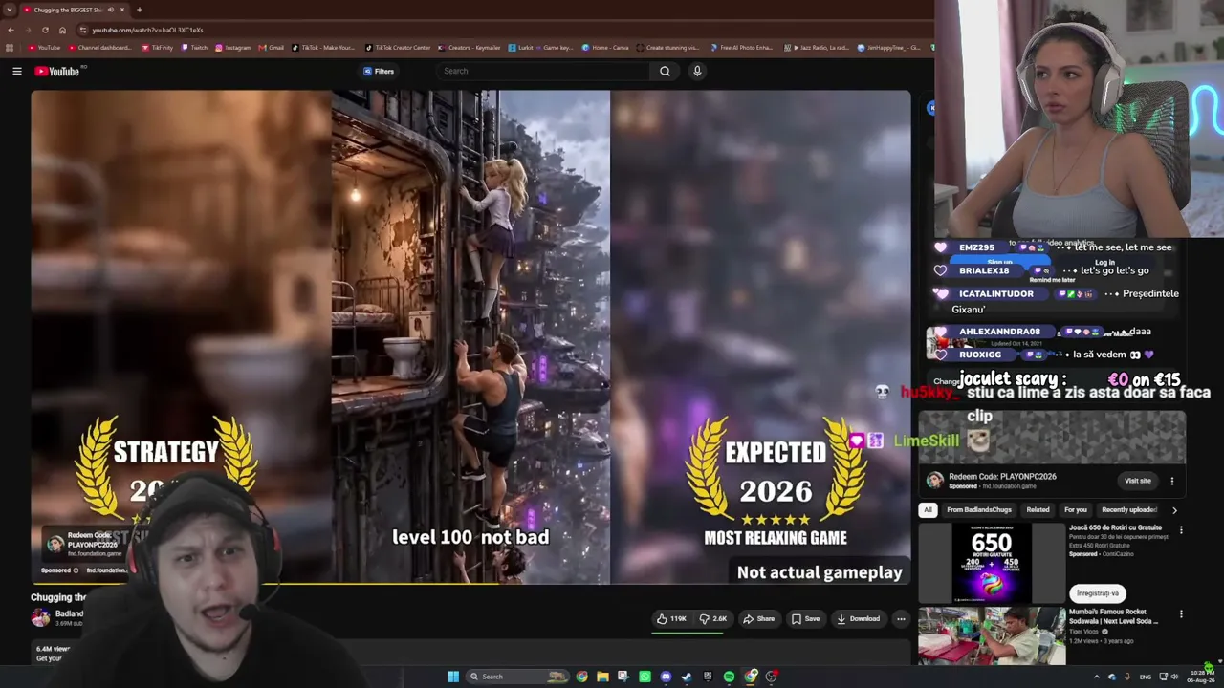Open the Instagram bookmark

232,47
